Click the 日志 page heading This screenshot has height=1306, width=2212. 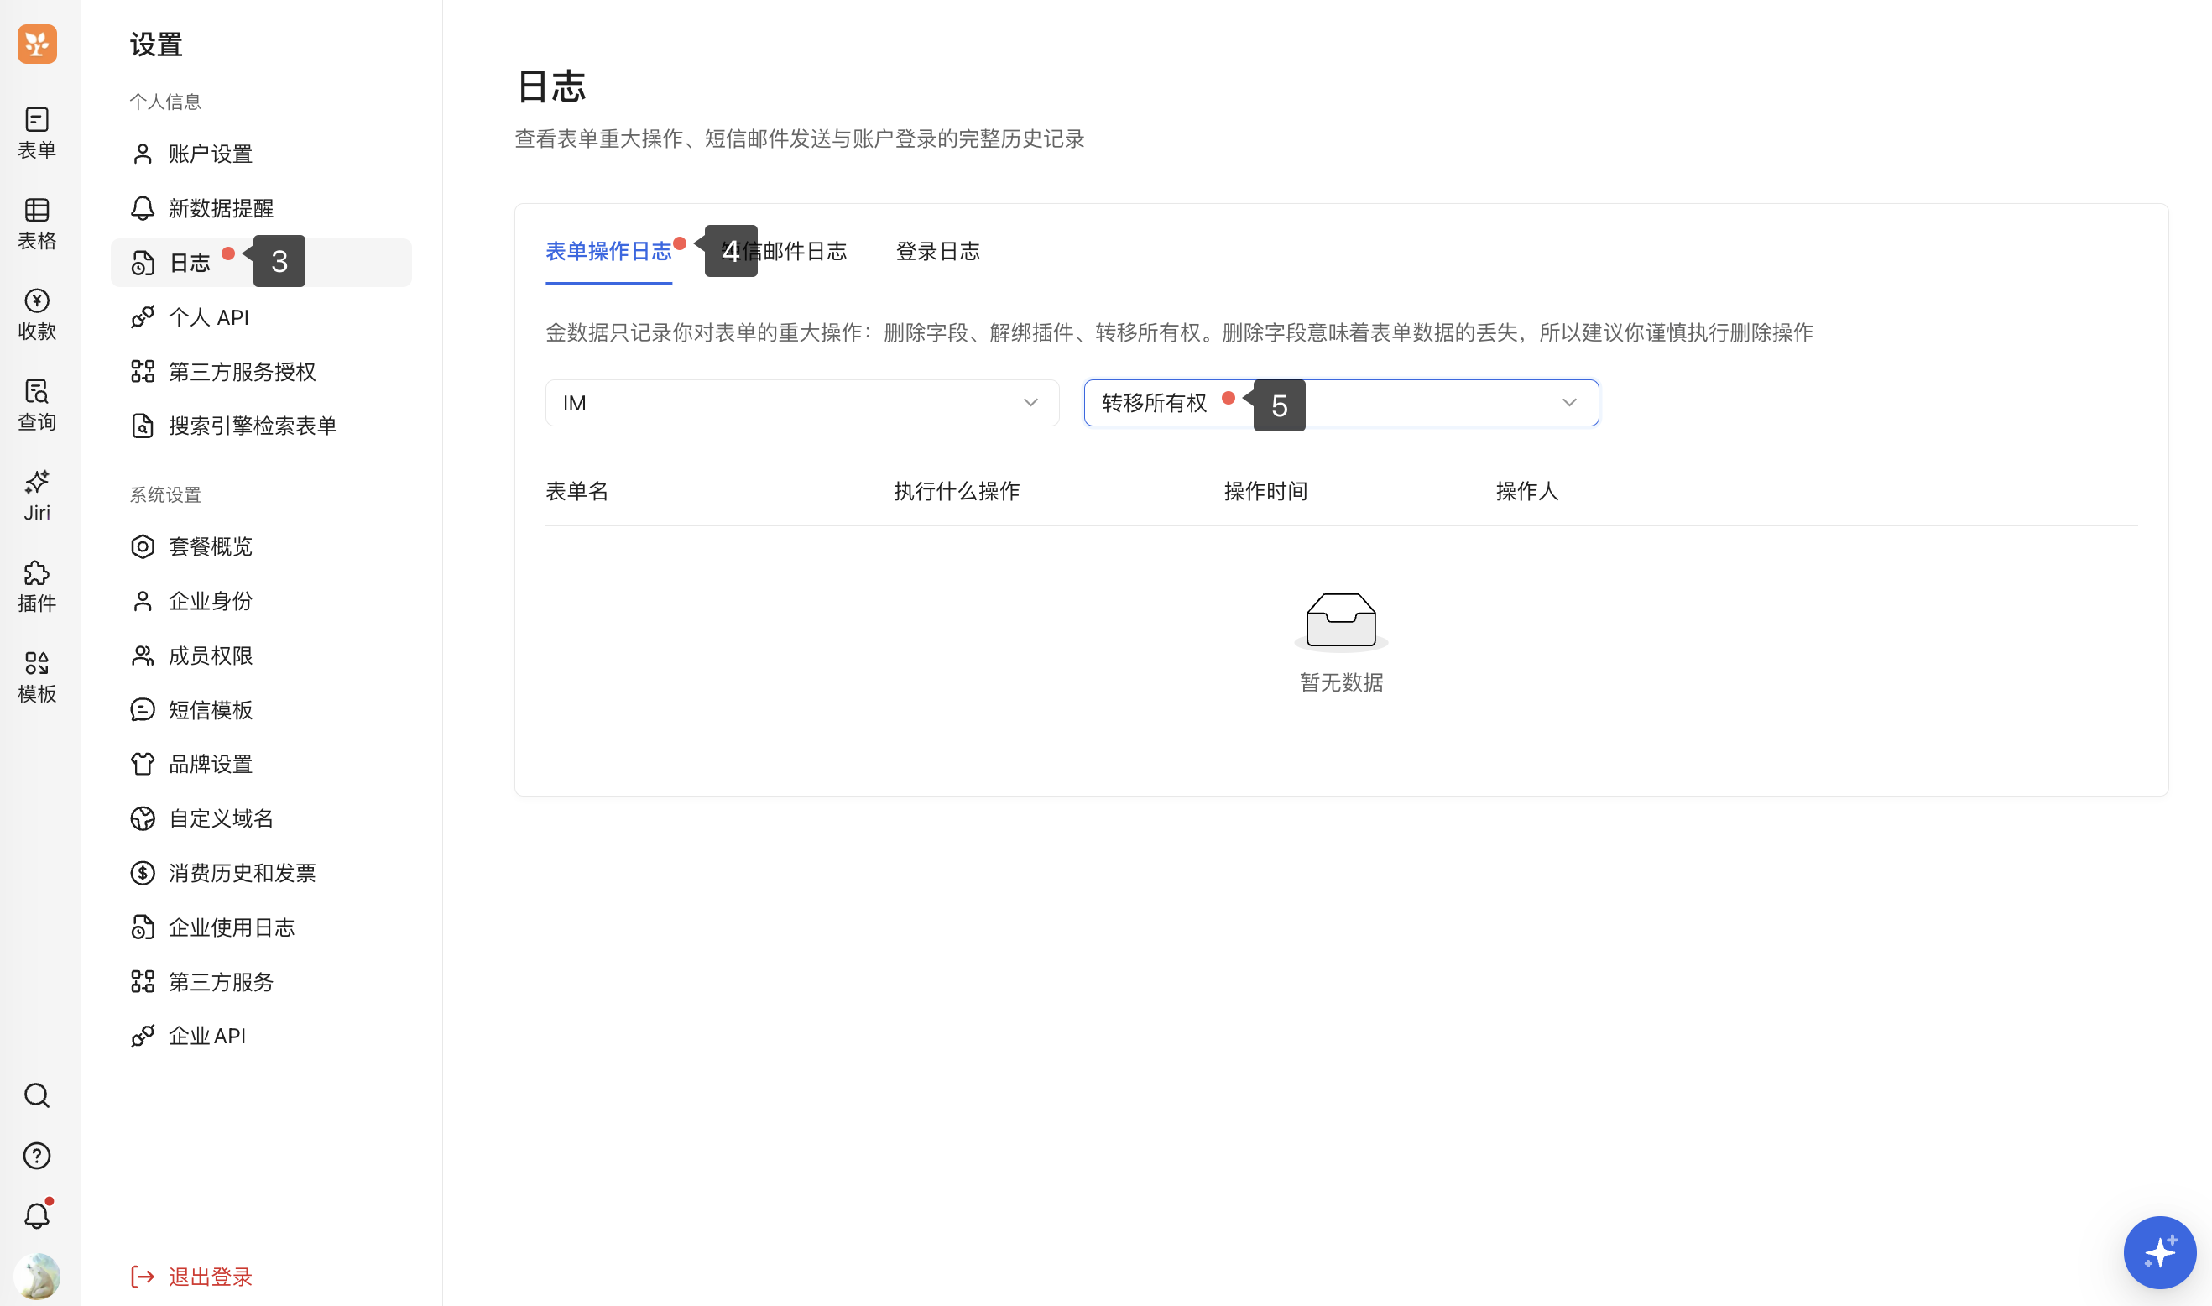(x=550, y=87)
